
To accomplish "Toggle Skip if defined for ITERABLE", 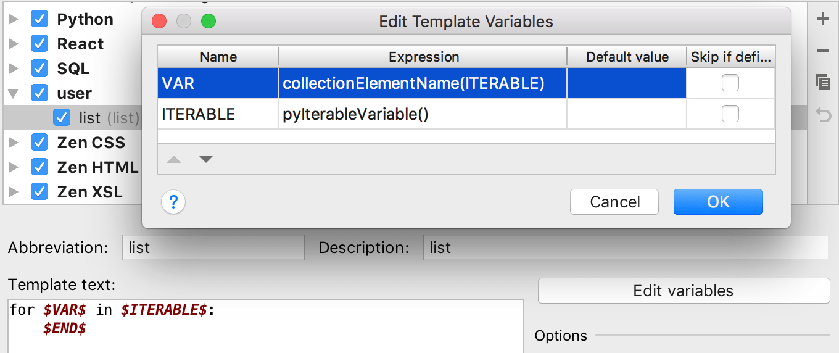I will pyautogui.click(x=730, y=114).
